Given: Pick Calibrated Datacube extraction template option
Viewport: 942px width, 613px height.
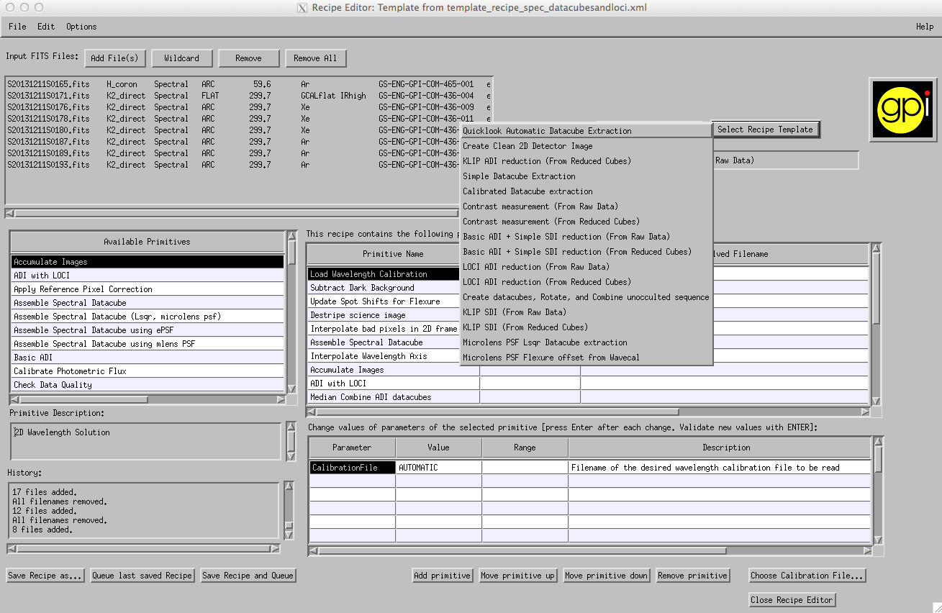Looking at the screenshot, I should point(527,191).
